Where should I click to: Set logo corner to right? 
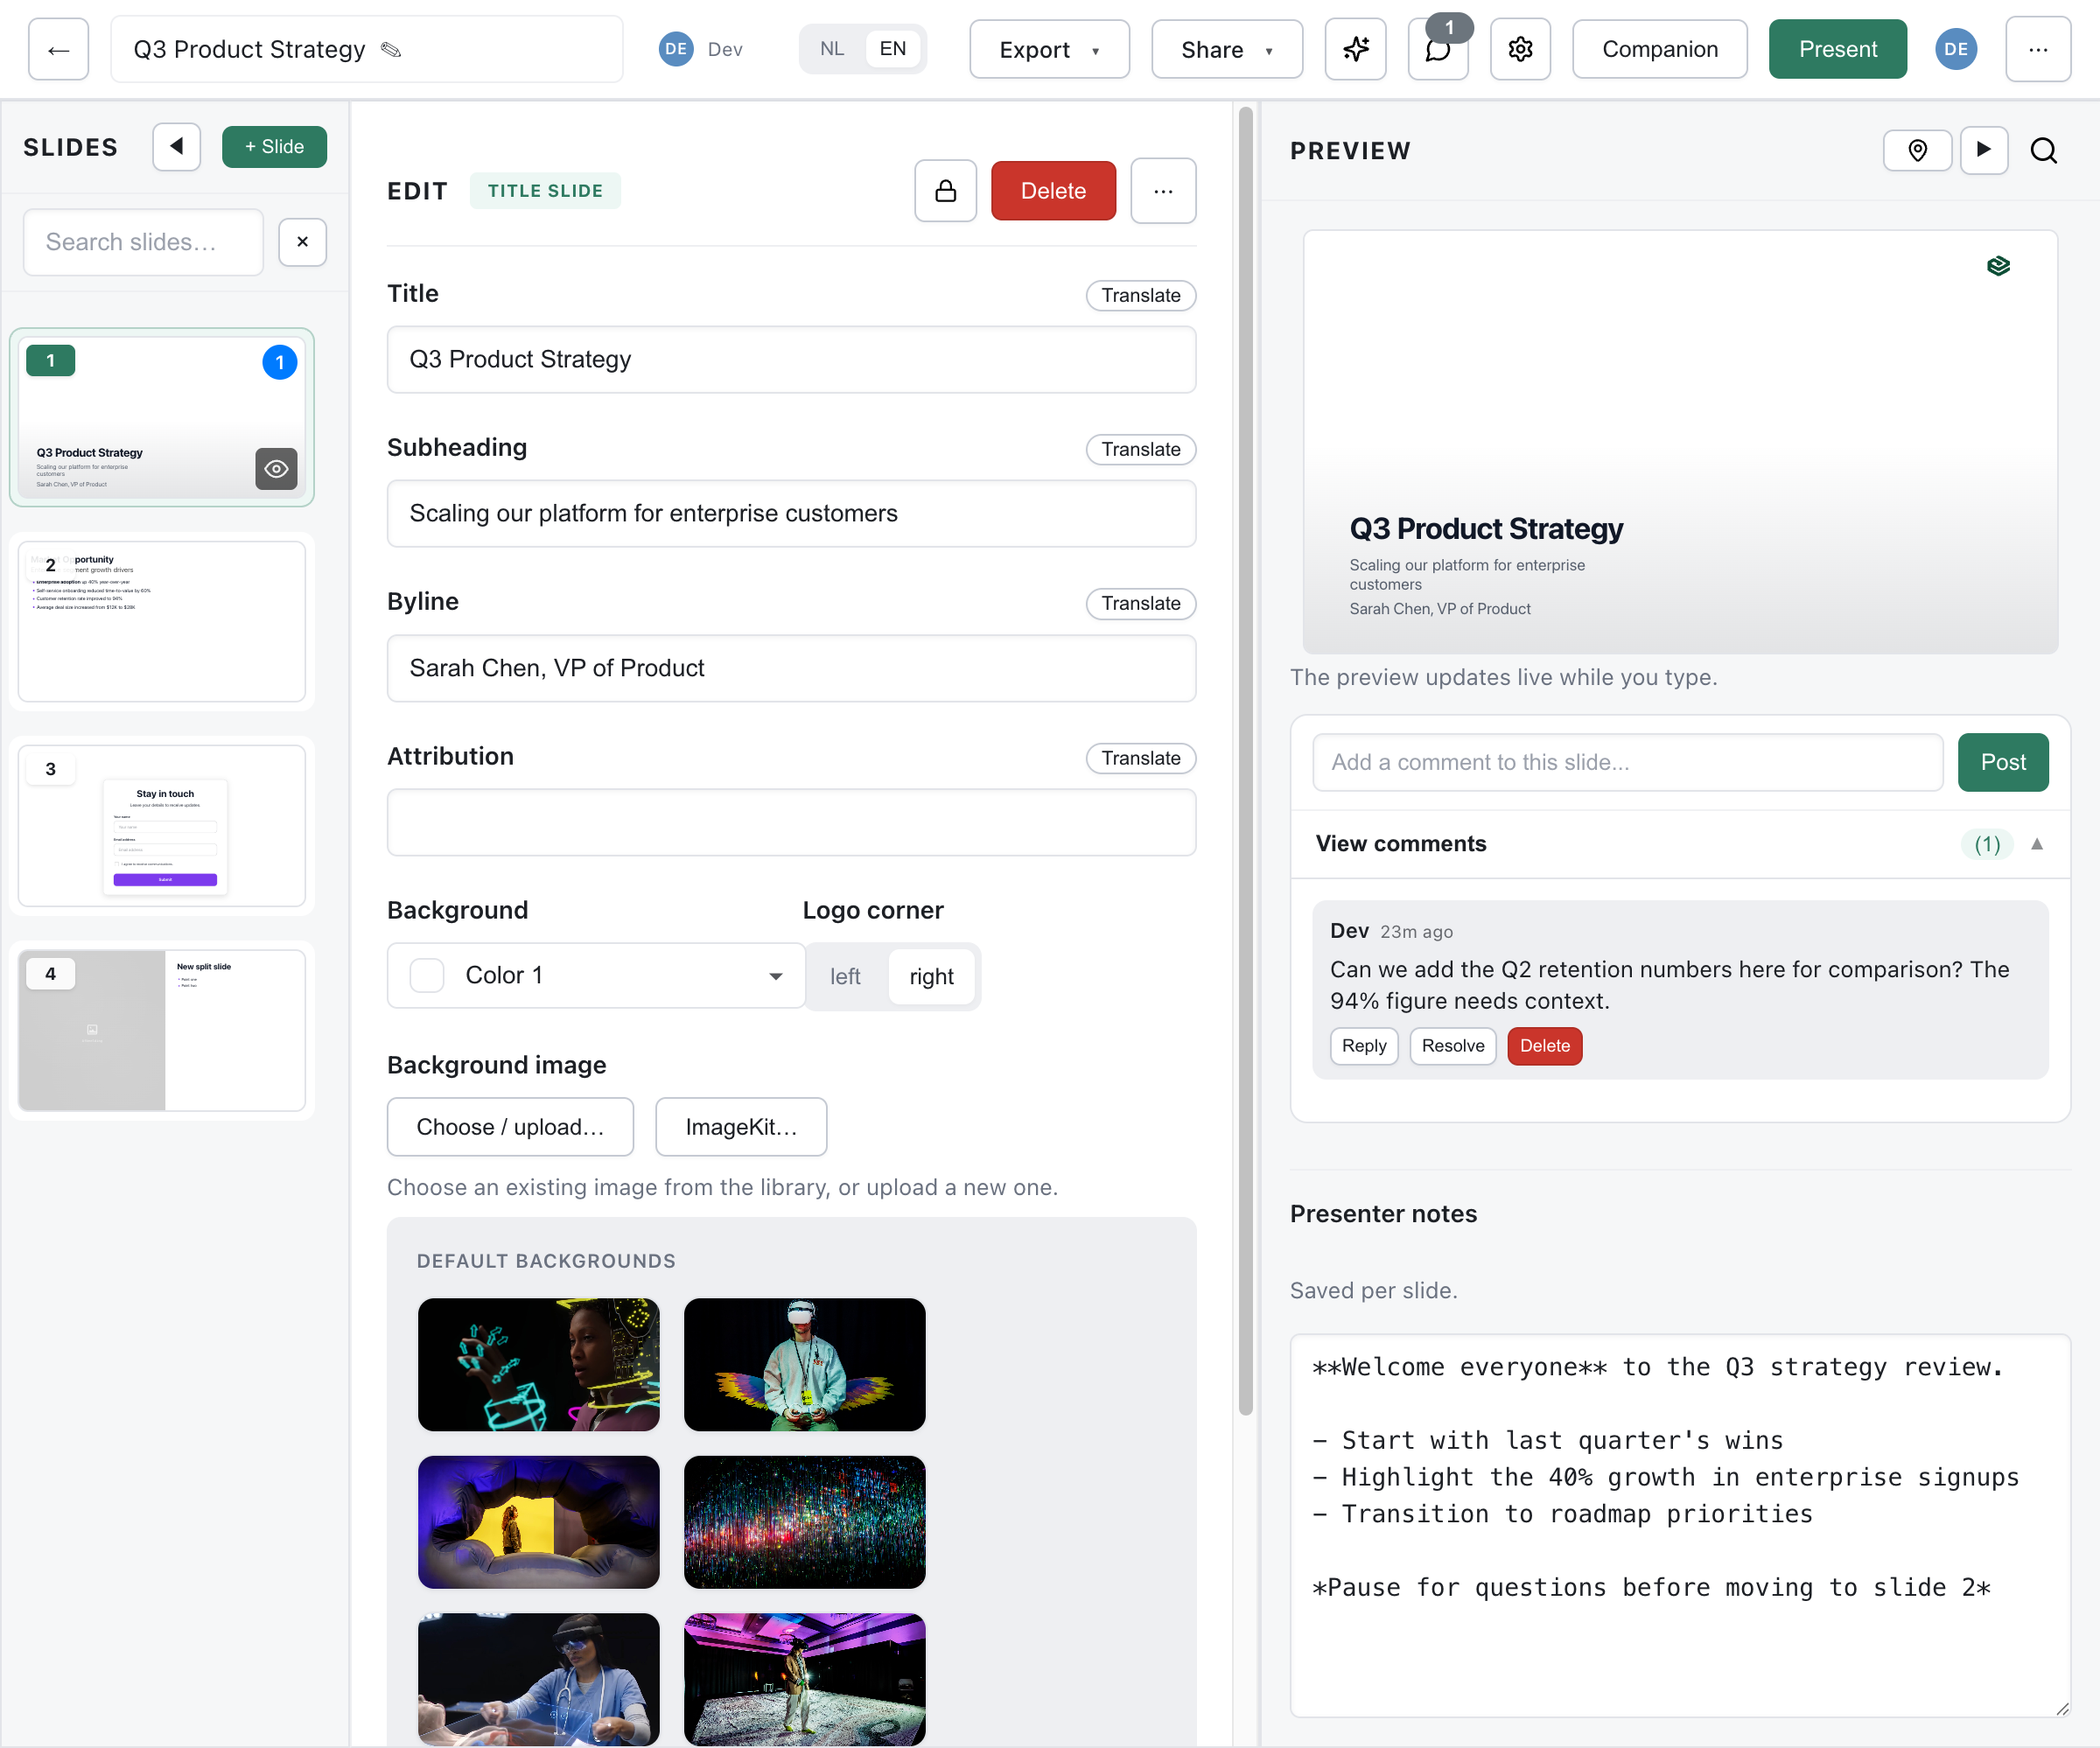pyautogui.click(x=931, y=976)
